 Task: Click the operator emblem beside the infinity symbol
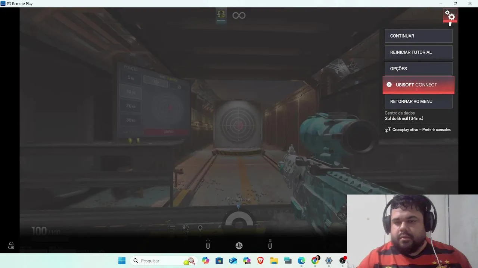coord(221,15)
